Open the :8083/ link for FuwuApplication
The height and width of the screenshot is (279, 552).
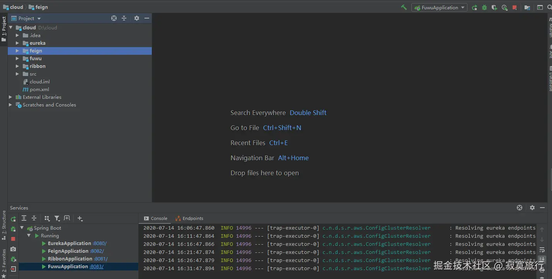96,267
